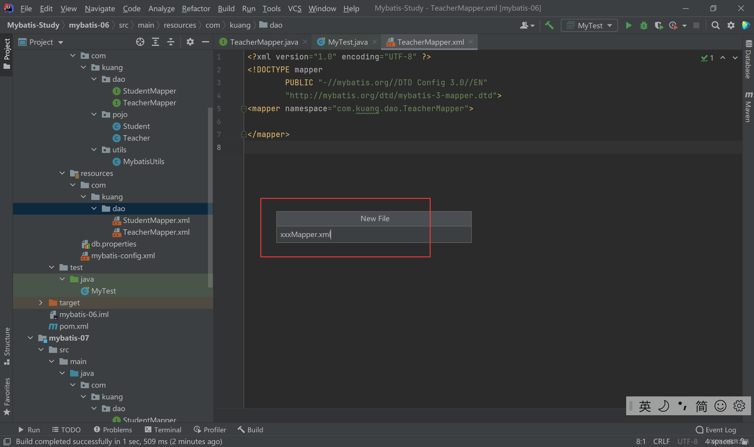Go to previous highlighted problem arrow

(x=723, y=58)
